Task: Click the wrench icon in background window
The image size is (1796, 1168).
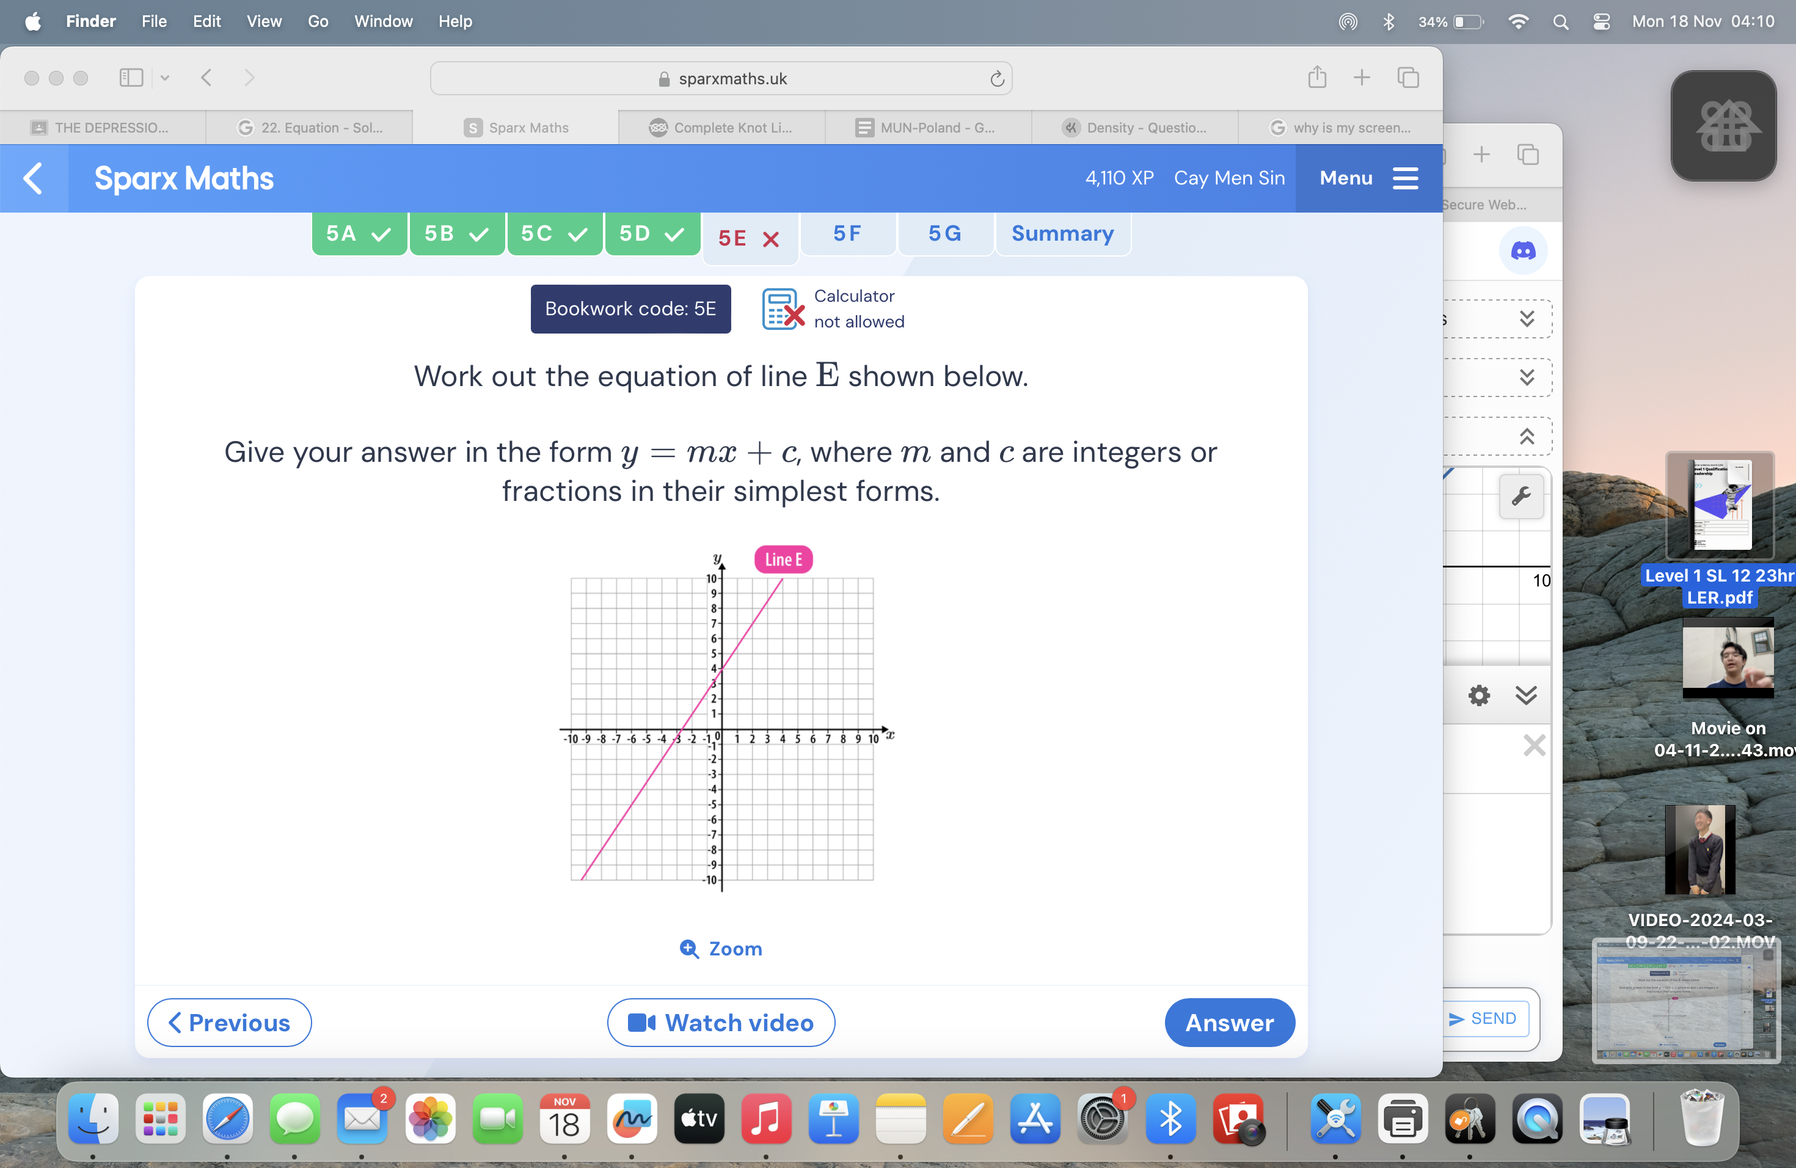Action: [1520, 497]
